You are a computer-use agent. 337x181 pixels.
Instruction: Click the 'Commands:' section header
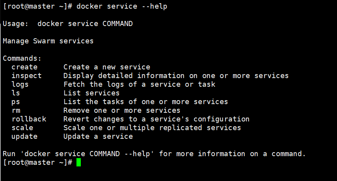[22, 58]
